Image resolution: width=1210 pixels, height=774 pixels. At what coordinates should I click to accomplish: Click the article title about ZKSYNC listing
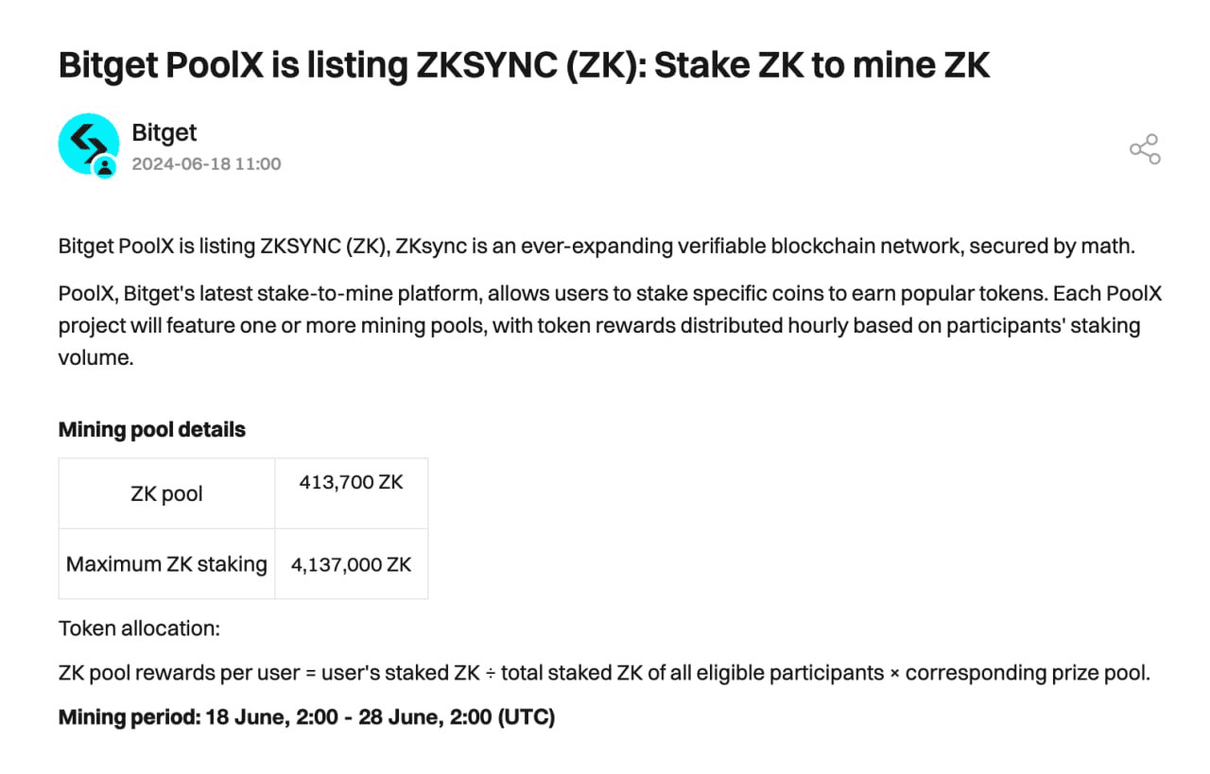click(525, 65)
